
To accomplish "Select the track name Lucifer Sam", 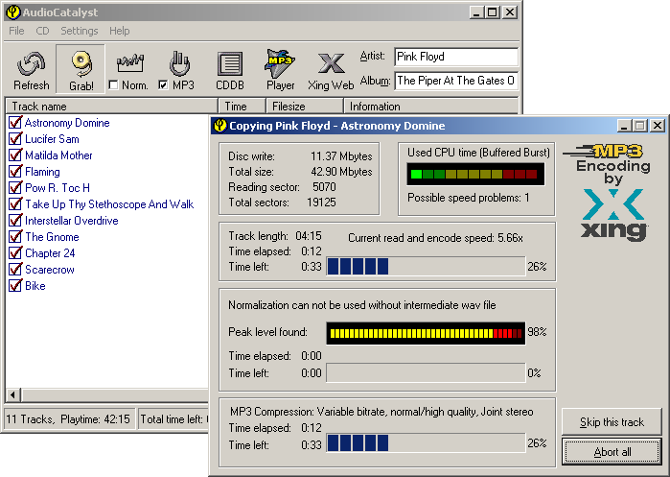I will [52, 139].
